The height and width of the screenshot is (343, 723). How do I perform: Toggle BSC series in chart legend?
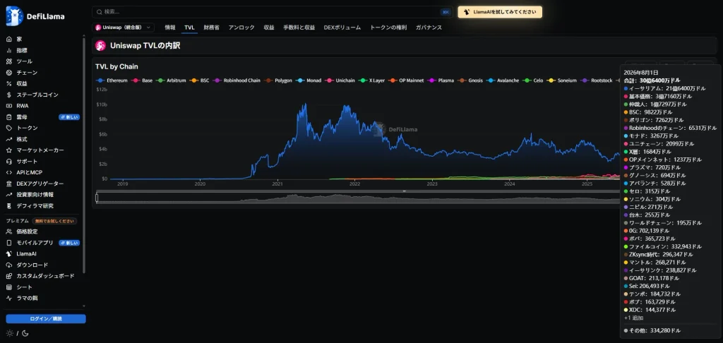(199, 80)
